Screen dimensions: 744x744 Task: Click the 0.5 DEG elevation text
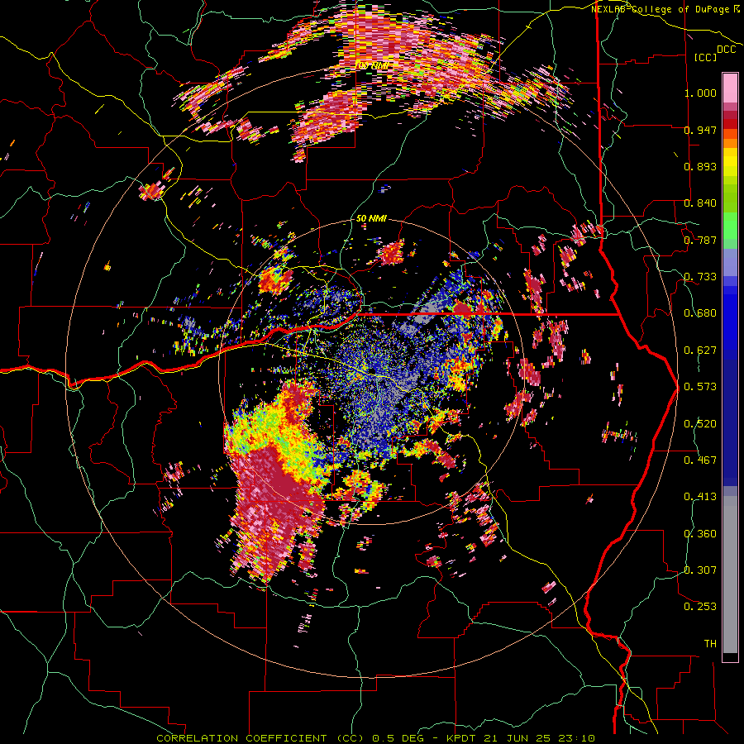[398, 738]
